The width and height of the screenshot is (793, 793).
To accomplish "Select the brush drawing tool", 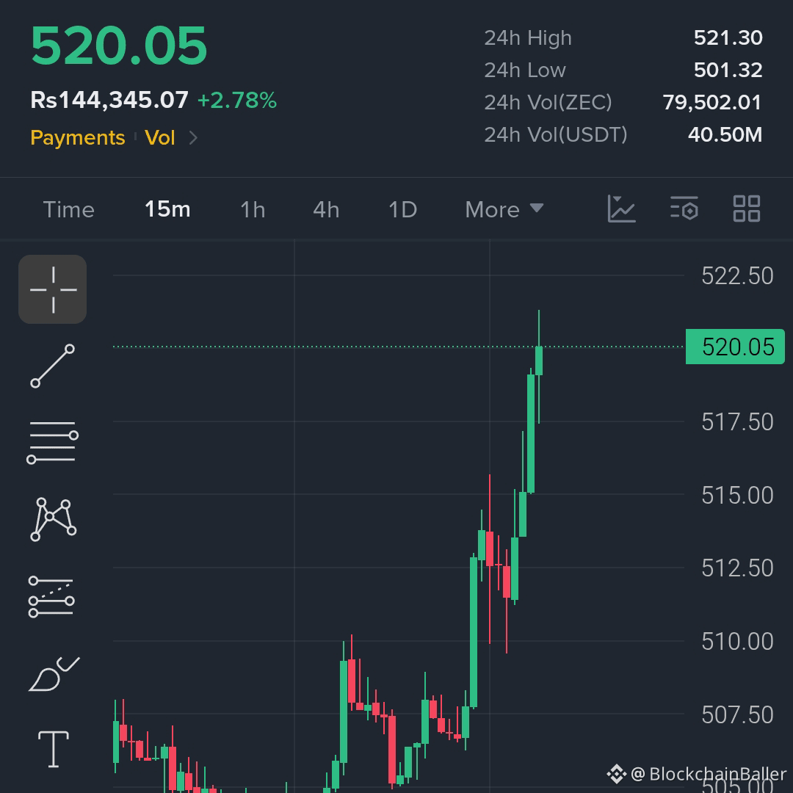I will point(54,673).
